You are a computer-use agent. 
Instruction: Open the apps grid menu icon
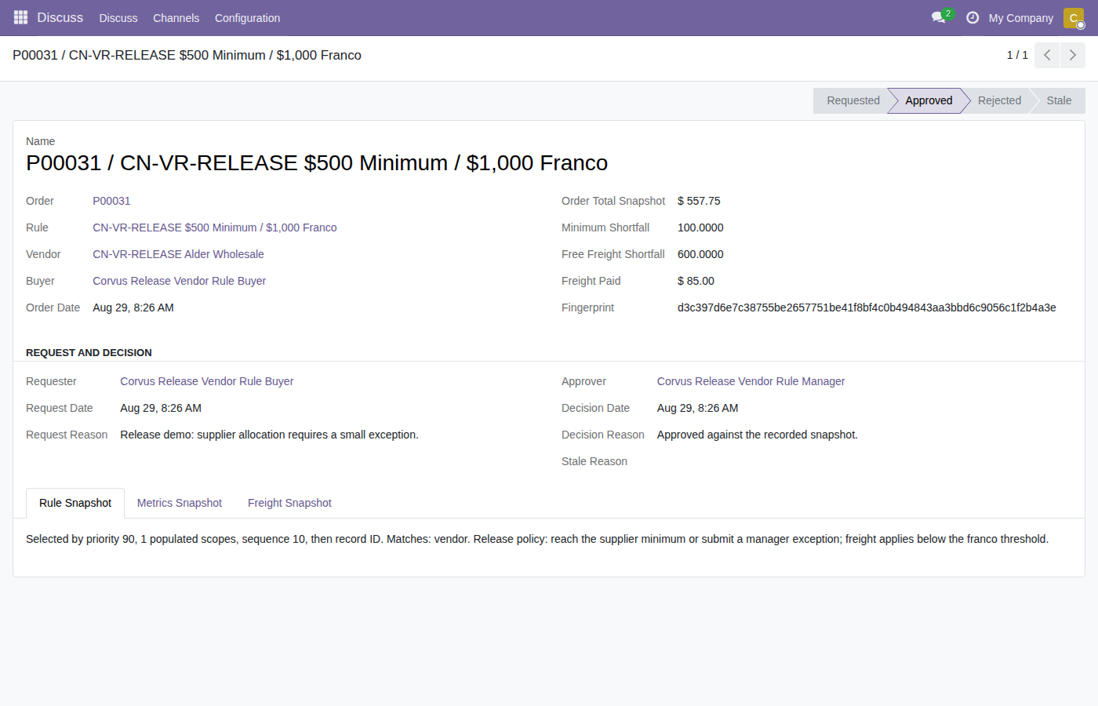pos(20,17)
